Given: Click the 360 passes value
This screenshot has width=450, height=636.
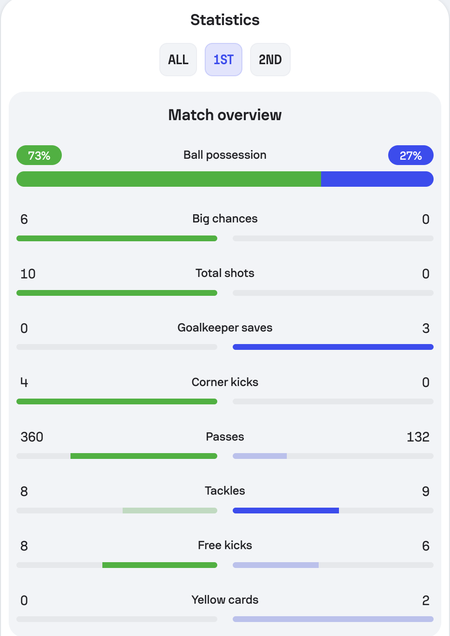Looking at the screenshot, I should [x=32, y=437].
